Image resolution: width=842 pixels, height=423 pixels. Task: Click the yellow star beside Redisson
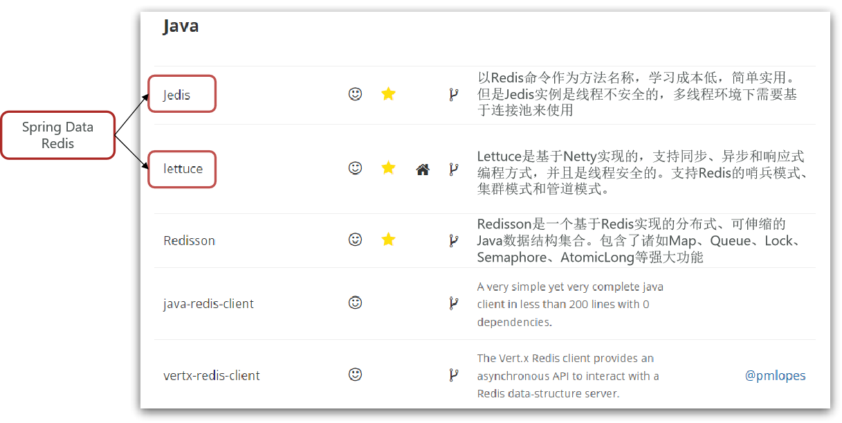[388, 240]
